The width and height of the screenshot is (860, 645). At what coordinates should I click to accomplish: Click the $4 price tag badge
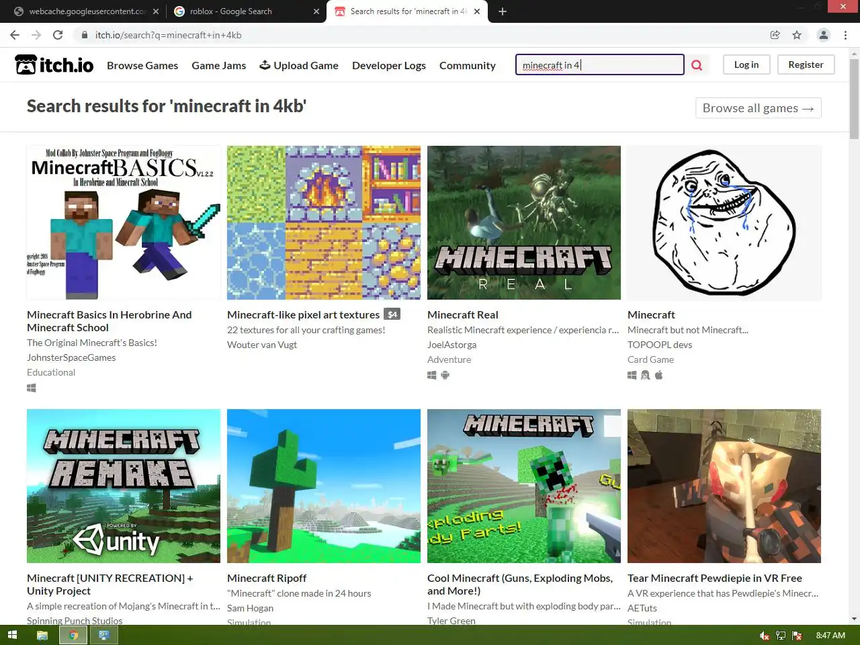coord(392,314)
